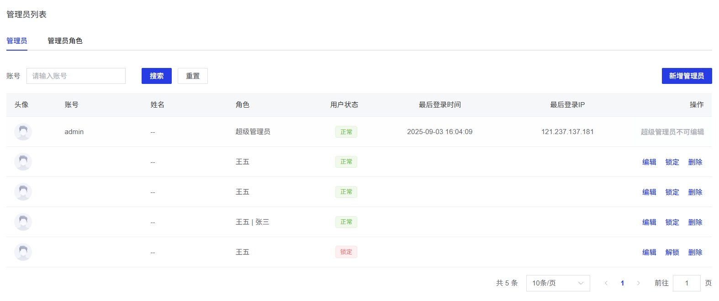Go to next page arrow
719x301 pixels.
[x=638, y=283]
